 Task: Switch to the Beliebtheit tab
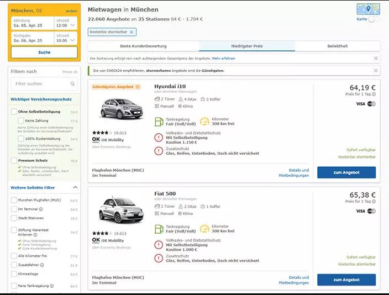pos(338,46)
